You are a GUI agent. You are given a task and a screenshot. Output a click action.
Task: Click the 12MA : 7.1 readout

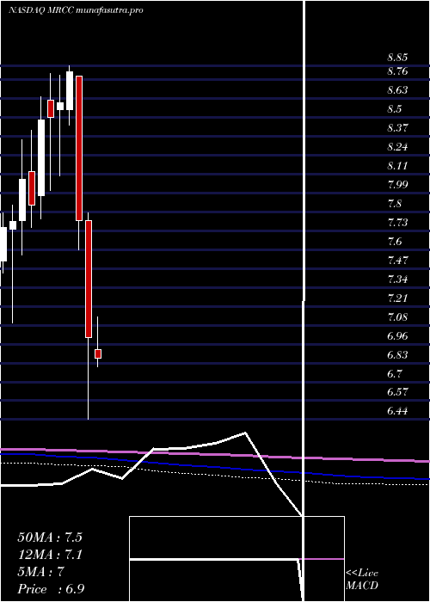[x=50, y=555]
